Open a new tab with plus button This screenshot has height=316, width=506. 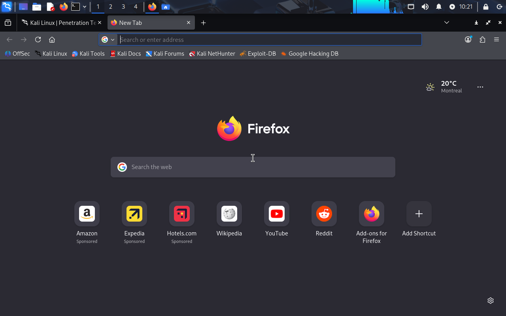pyautogui.click(x=203, y=23)
